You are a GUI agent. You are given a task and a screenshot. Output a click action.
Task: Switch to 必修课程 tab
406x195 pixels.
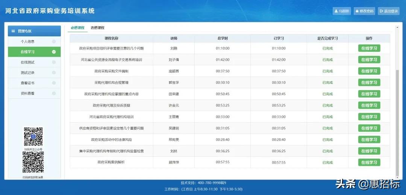point(78,28)
